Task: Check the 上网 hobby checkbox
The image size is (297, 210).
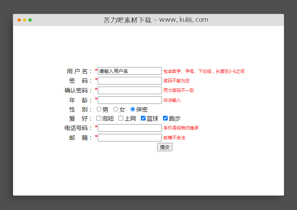Action: [x=121, y=118]
